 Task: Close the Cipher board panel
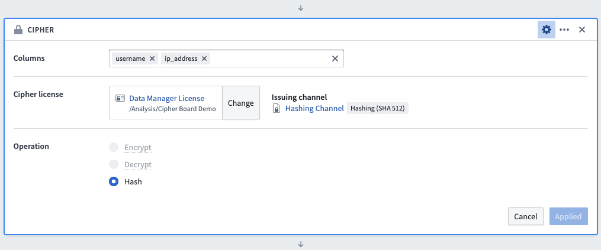click(582, 30)
